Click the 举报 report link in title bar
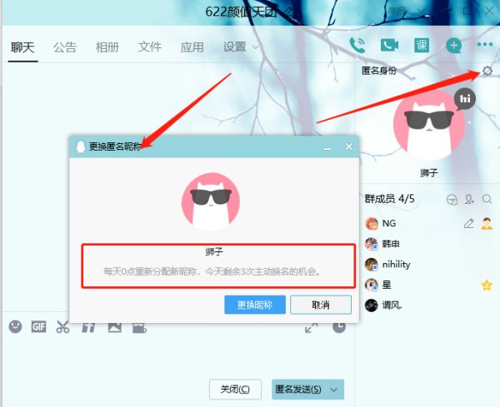This screenshot has height=407, width=500. (397, 11)
